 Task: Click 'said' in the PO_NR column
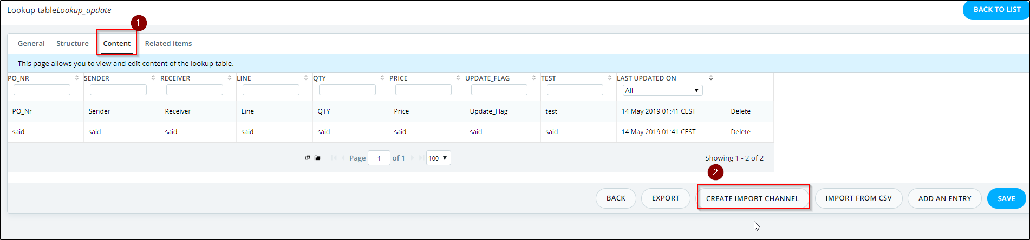pyautogui.click(x=18, y=132)
